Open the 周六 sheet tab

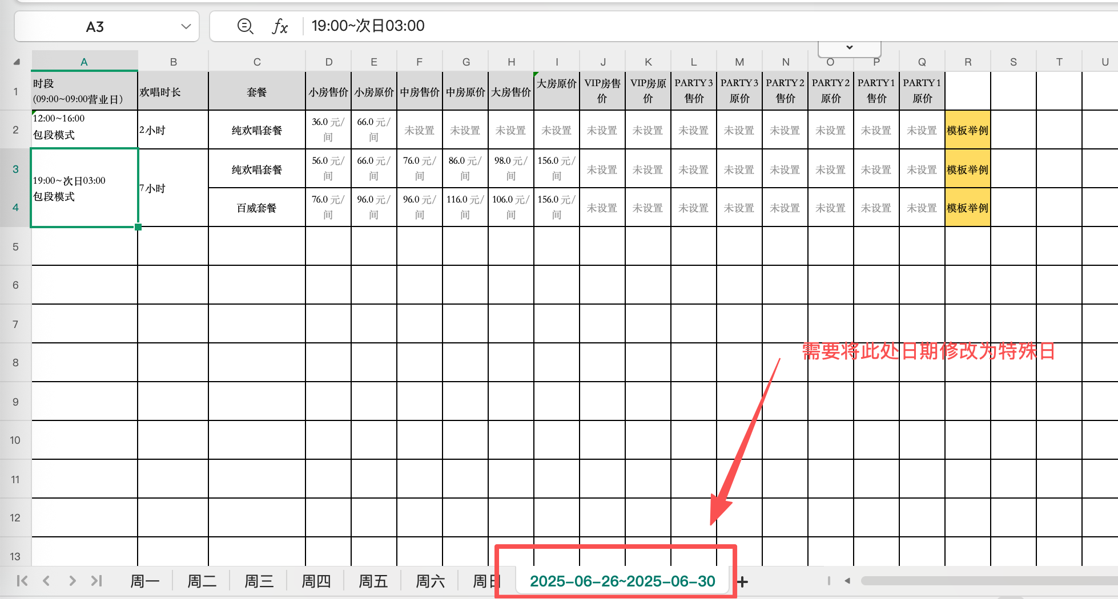pyautogui.click(x=430, y=581)
